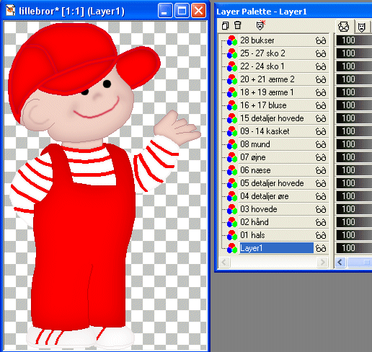Click the Create Layer icon
The height and width of the screenshot is (352, 372).
(225, 25)
